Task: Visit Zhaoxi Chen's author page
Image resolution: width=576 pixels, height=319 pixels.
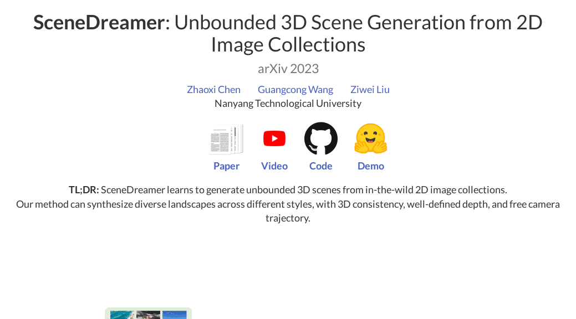Action: 213,89
